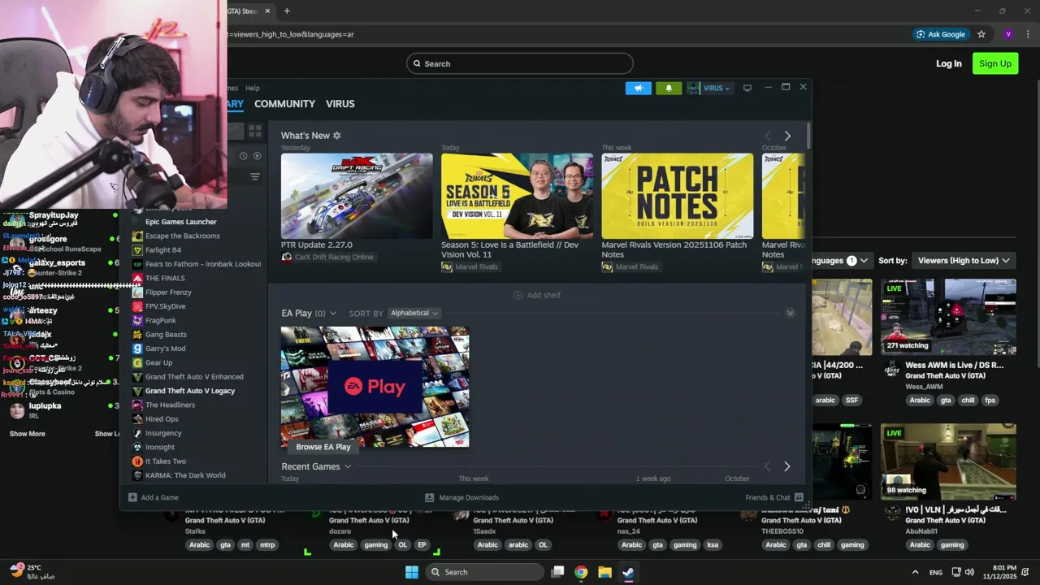Select THE FINALS in library list
This screenshot has width=1040, height=585.
(x=165, y=278)
